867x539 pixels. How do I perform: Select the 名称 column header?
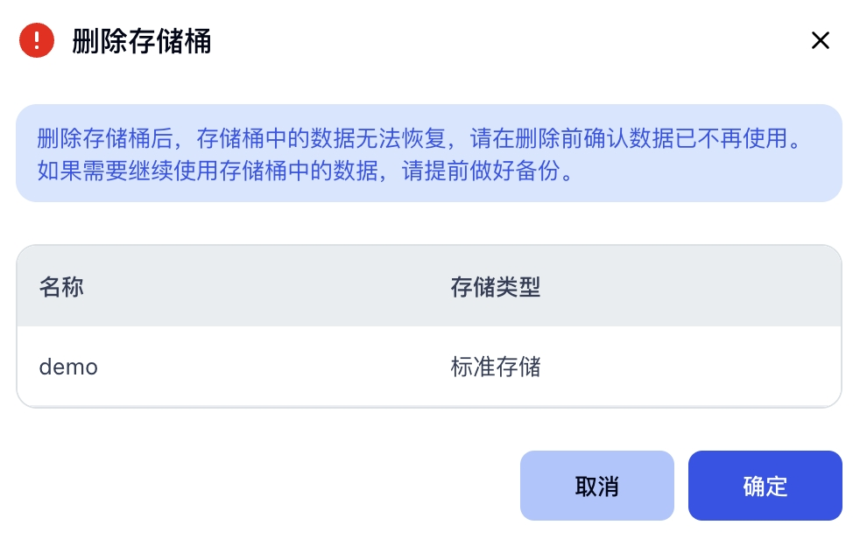coord(61,287)
